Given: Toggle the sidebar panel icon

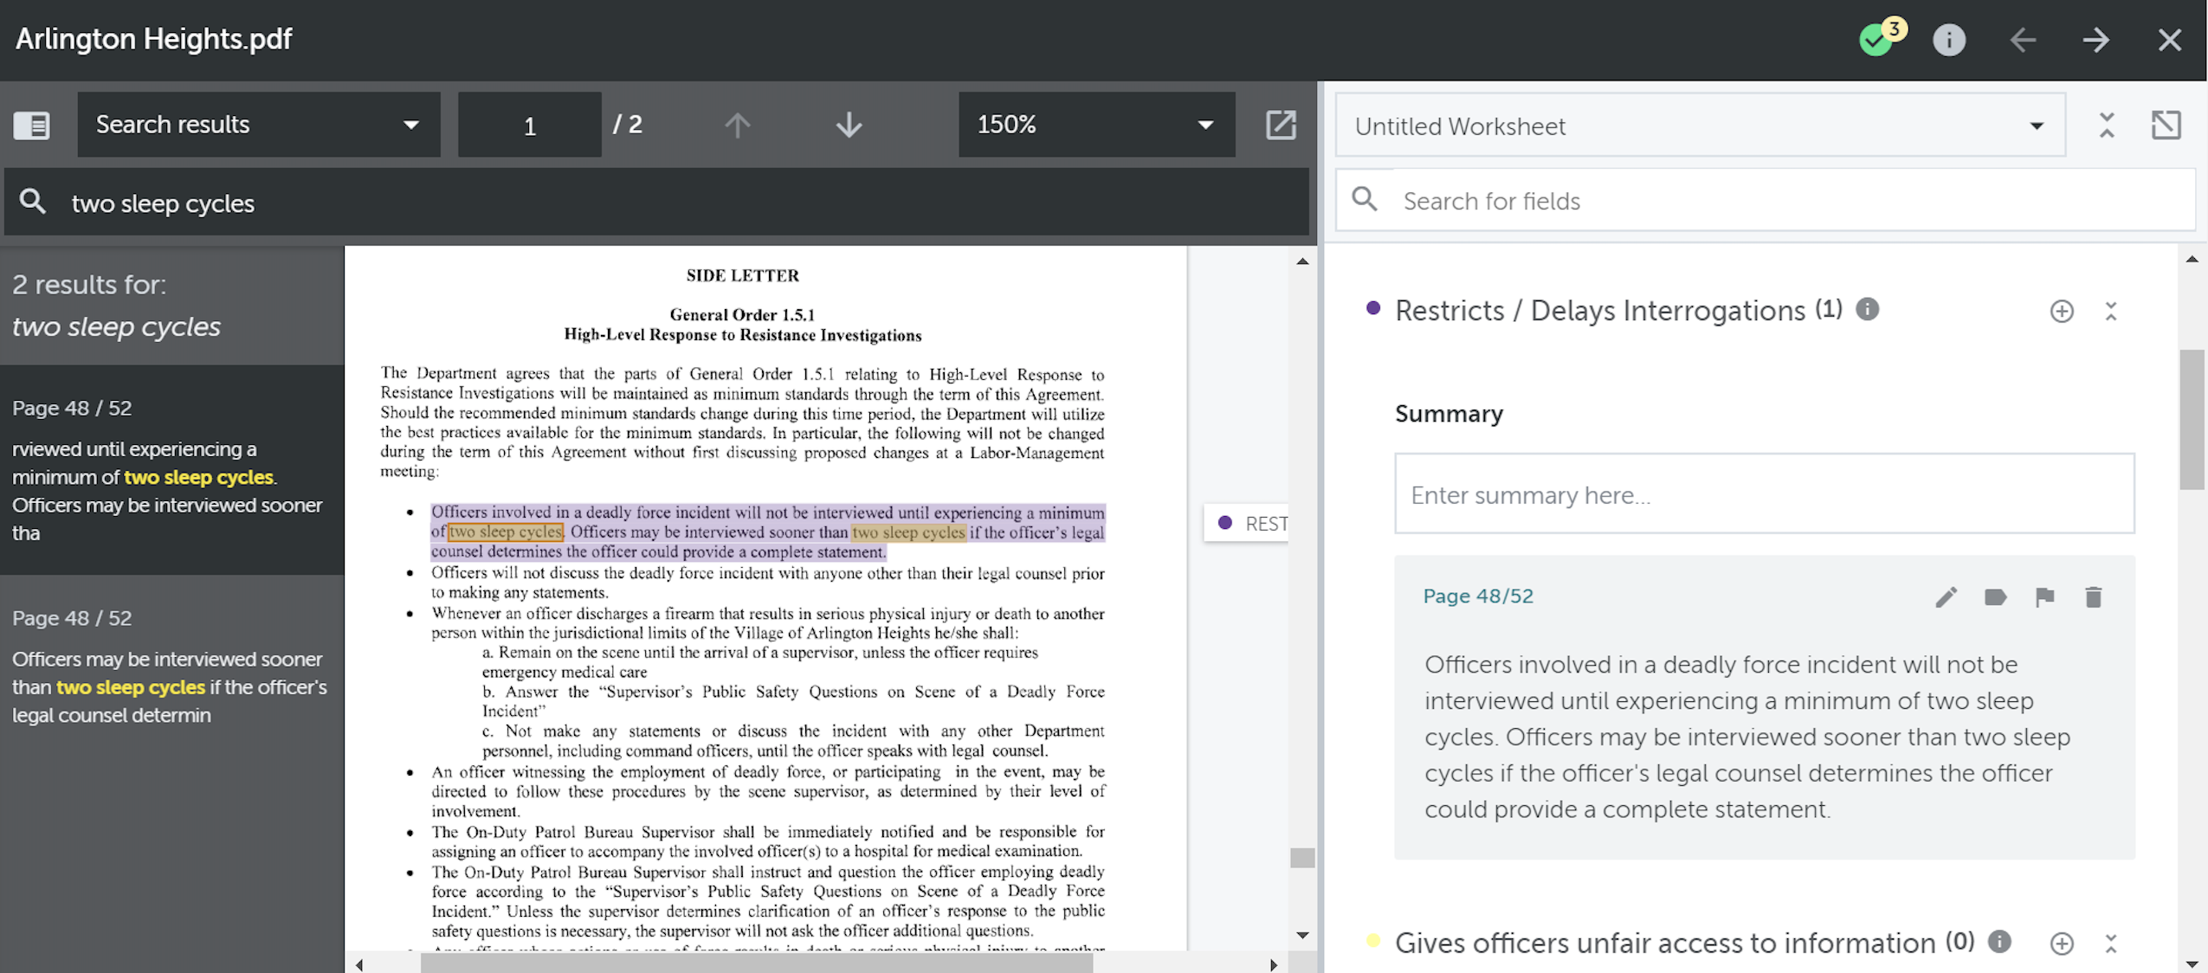Looking at the screenshot, I should coord(32,126).
